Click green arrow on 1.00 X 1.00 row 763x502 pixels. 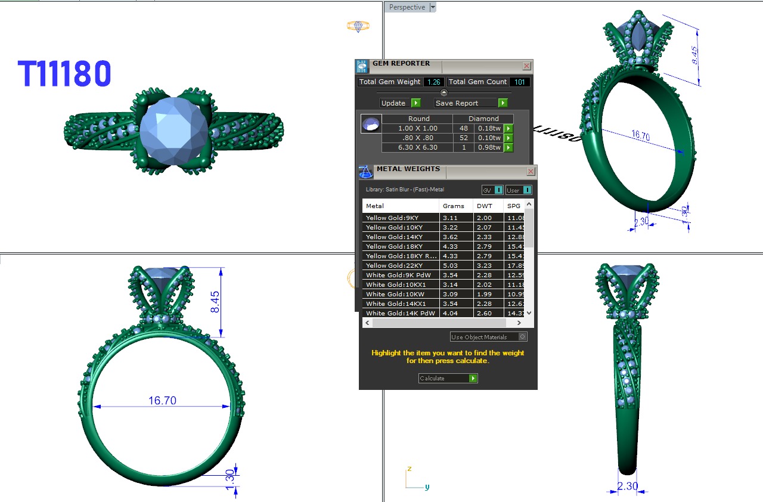pos(508,128)
